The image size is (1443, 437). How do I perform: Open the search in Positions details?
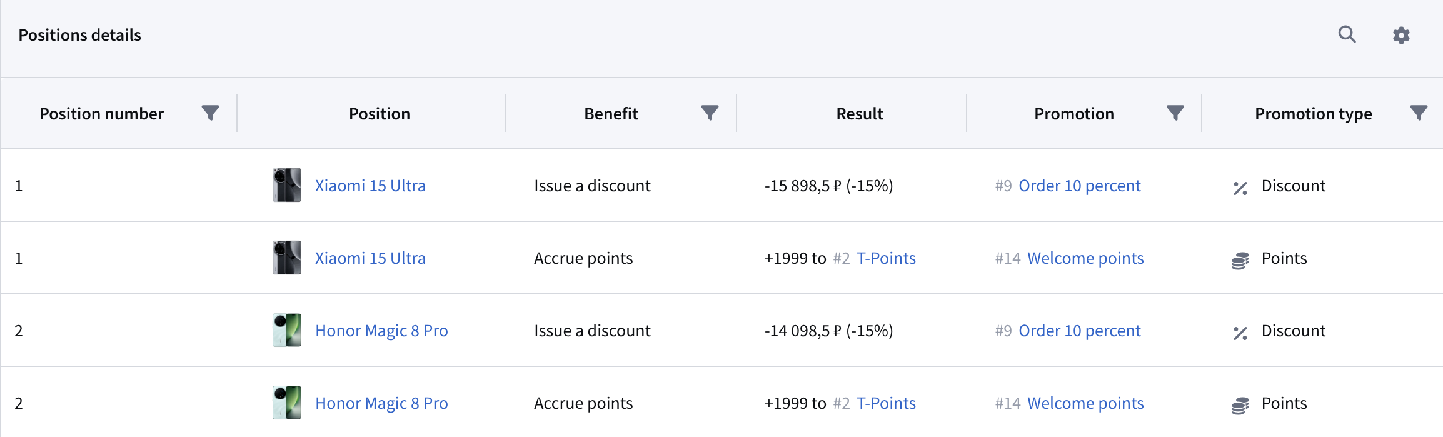click(x=1347, y=34)
